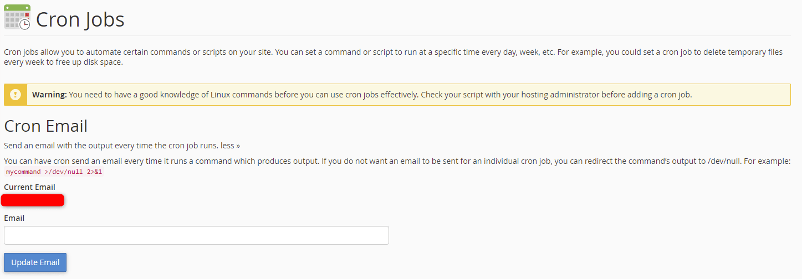Focus the Email input field
Screen dimensions: 802x279
pos(196,235)
